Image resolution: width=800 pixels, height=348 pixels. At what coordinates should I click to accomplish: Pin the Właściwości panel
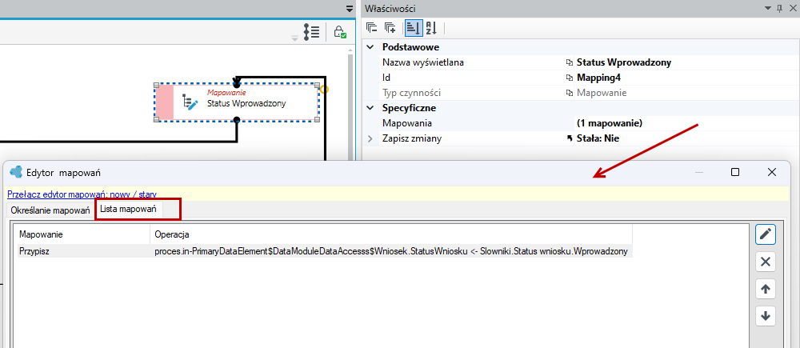point(779,8)
